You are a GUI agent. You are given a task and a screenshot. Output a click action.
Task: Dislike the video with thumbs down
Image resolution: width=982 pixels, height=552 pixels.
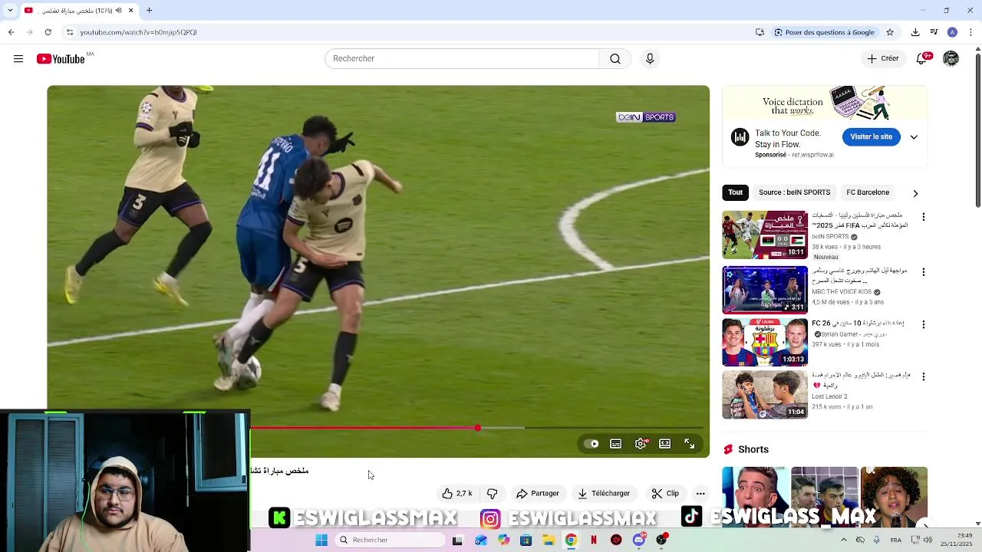(493, 494)
